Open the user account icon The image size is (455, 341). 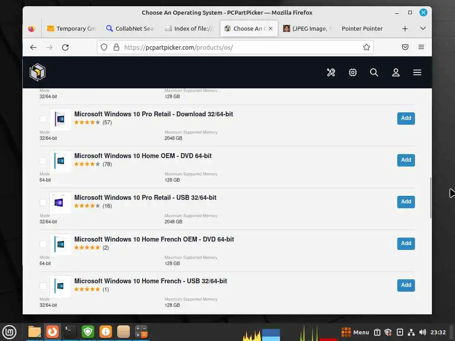point(396,72)
